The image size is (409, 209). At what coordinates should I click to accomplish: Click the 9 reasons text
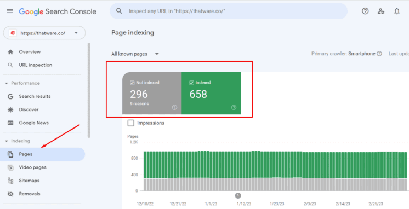(139, 104)
